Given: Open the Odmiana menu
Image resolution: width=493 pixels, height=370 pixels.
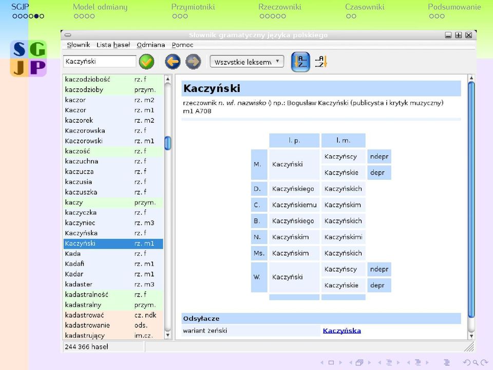Looking at the screenshot, I should click(151, 45).
